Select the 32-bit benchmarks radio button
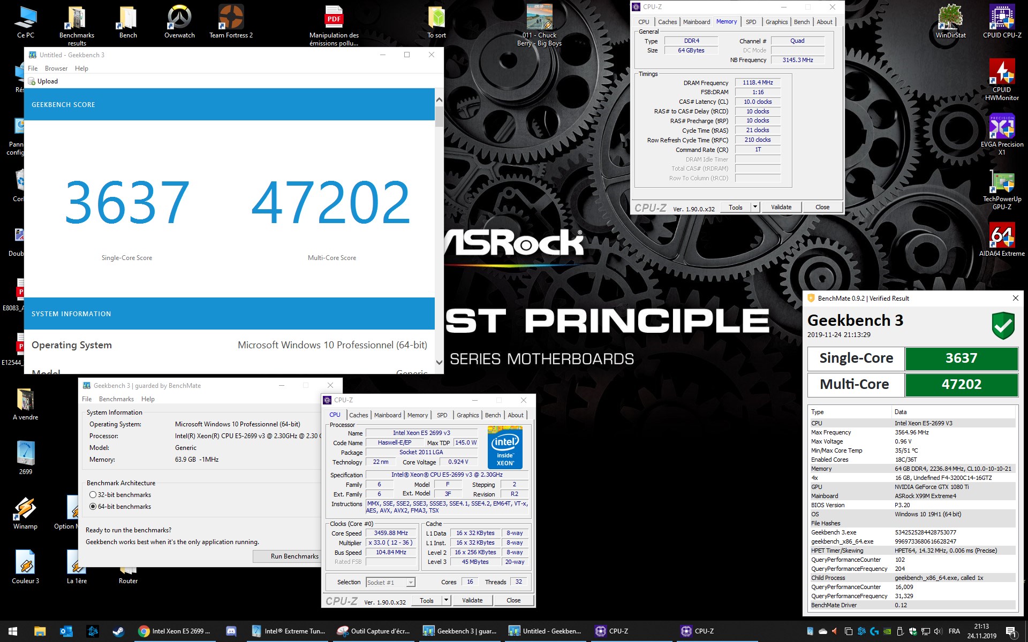The width and height of the screenshot is (1028, 642). pos(93,495)
